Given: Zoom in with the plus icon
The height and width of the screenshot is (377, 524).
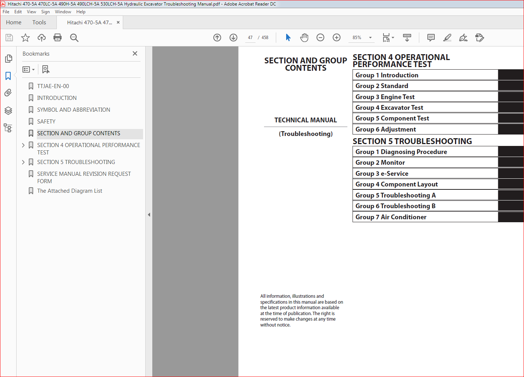Looking at the screenshot, I should coord(337,38).
